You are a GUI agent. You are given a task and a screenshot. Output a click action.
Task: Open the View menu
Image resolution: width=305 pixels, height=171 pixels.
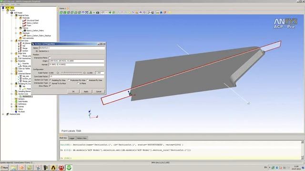click(x=7, y=4)
